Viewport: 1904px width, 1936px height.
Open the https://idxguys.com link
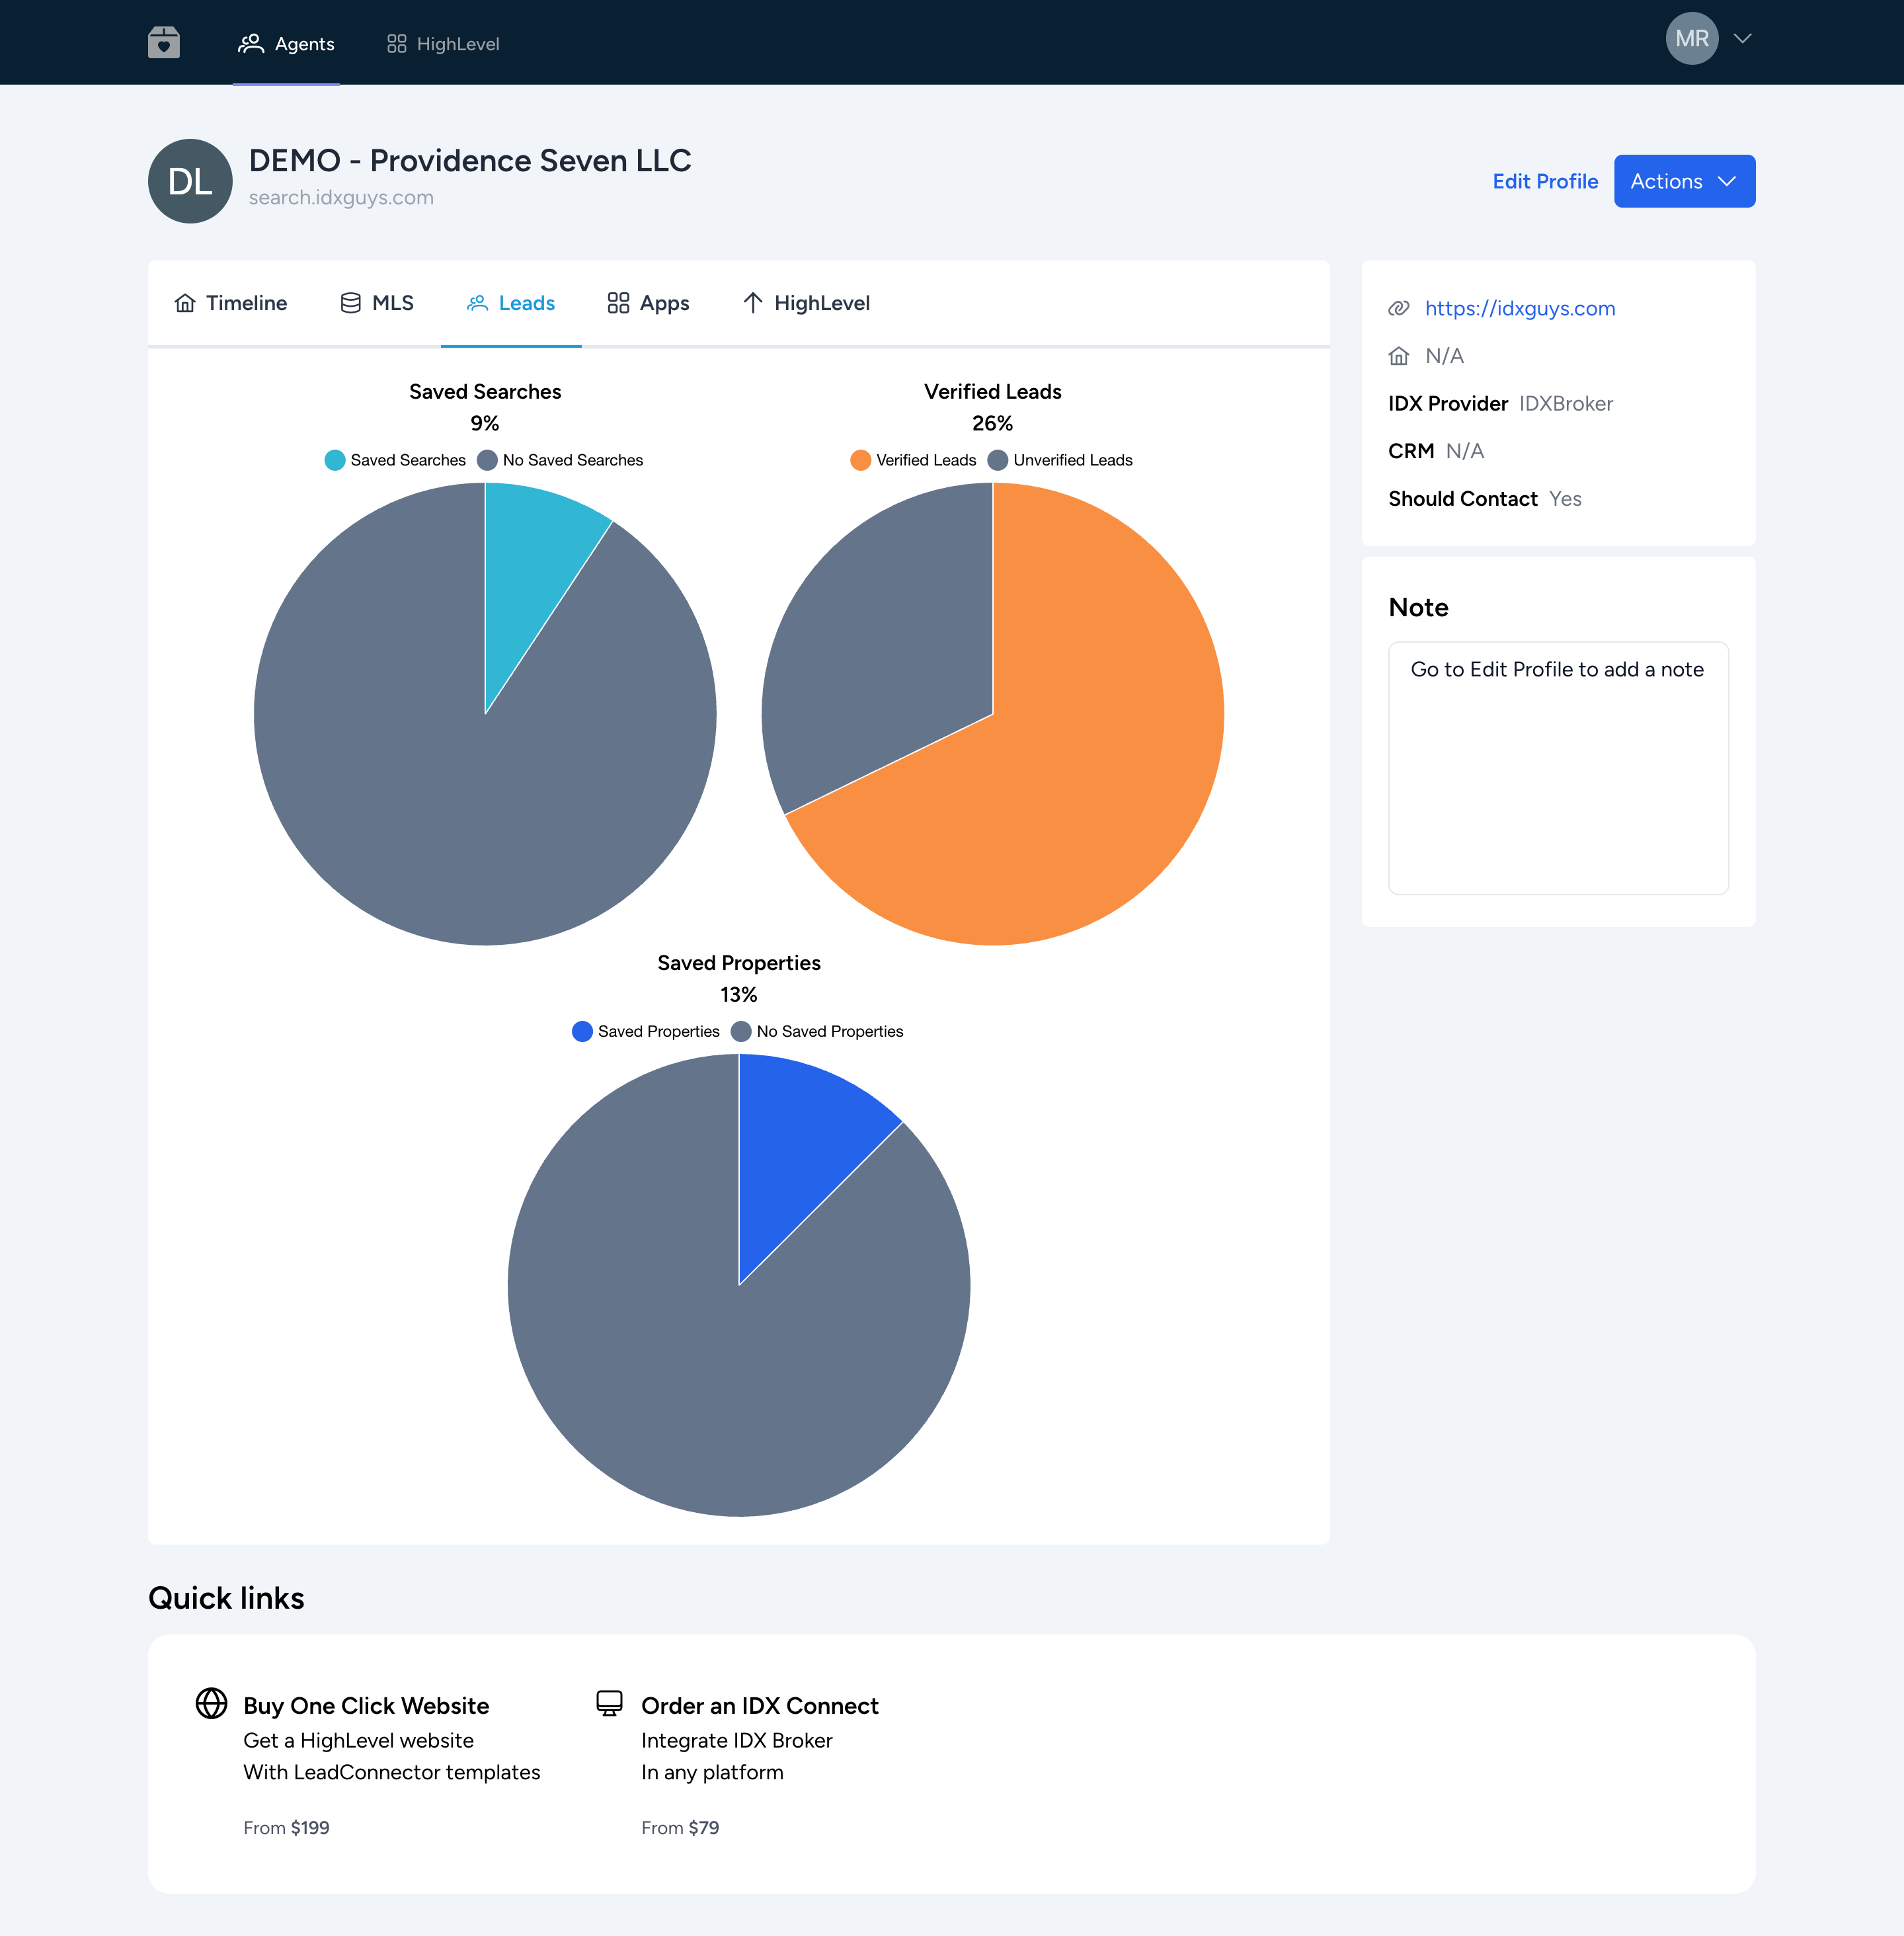click(1519, 308)
